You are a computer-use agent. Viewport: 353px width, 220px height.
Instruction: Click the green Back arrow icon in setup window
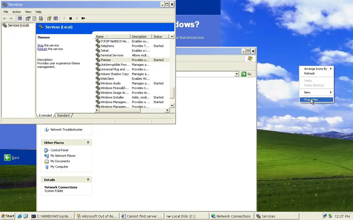[7, 158]
